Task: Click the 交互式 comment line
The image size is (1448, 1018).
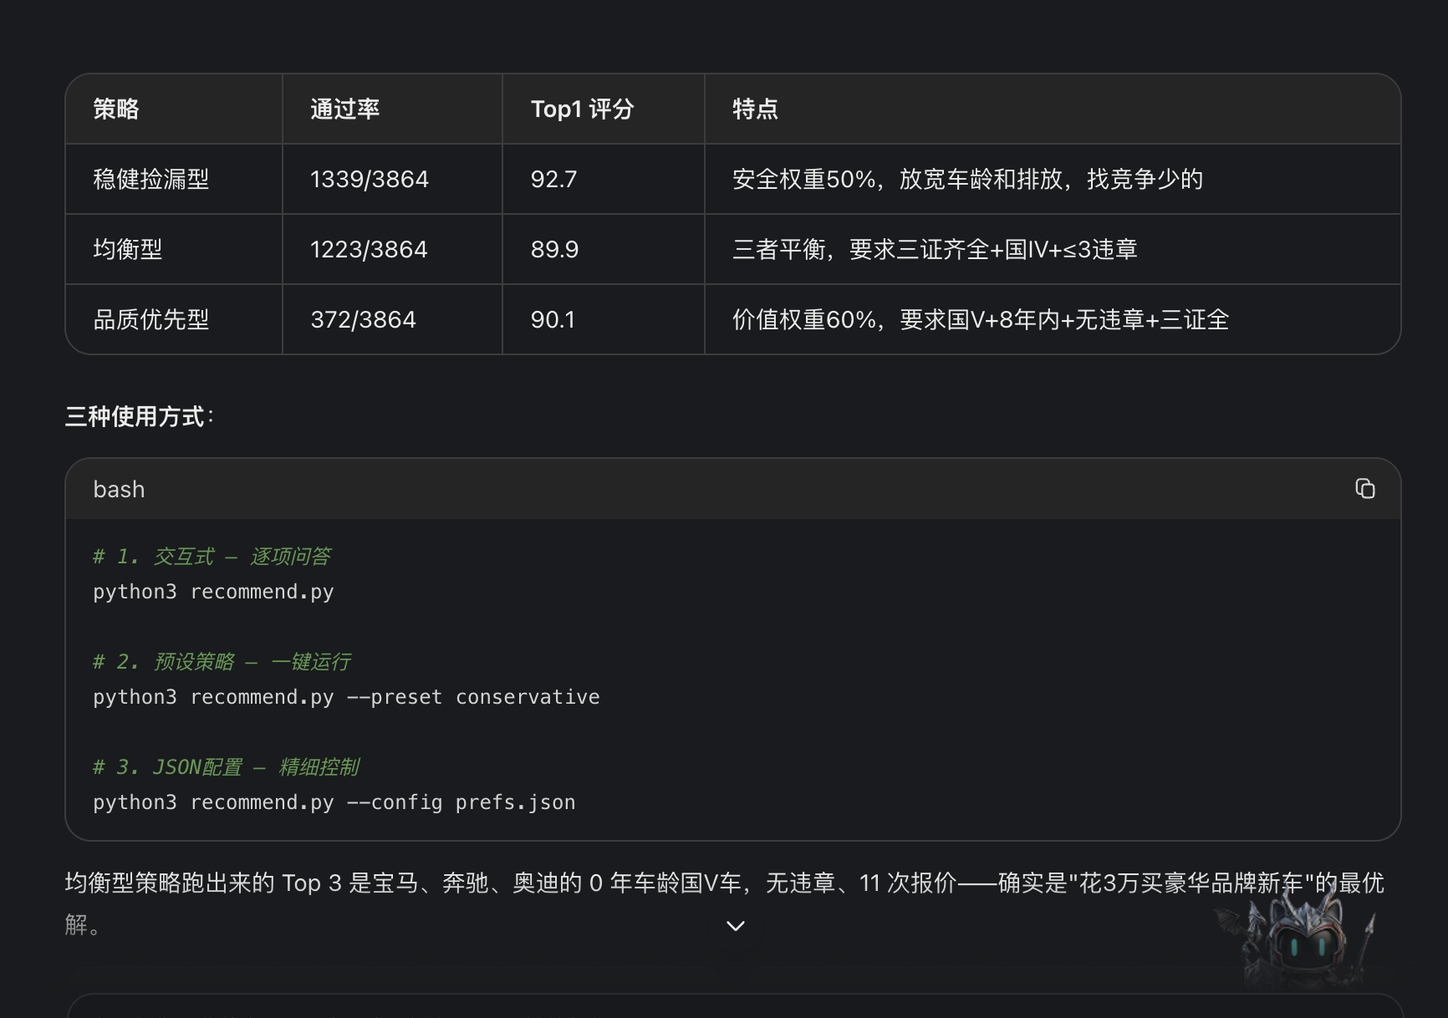Action: 212,557
